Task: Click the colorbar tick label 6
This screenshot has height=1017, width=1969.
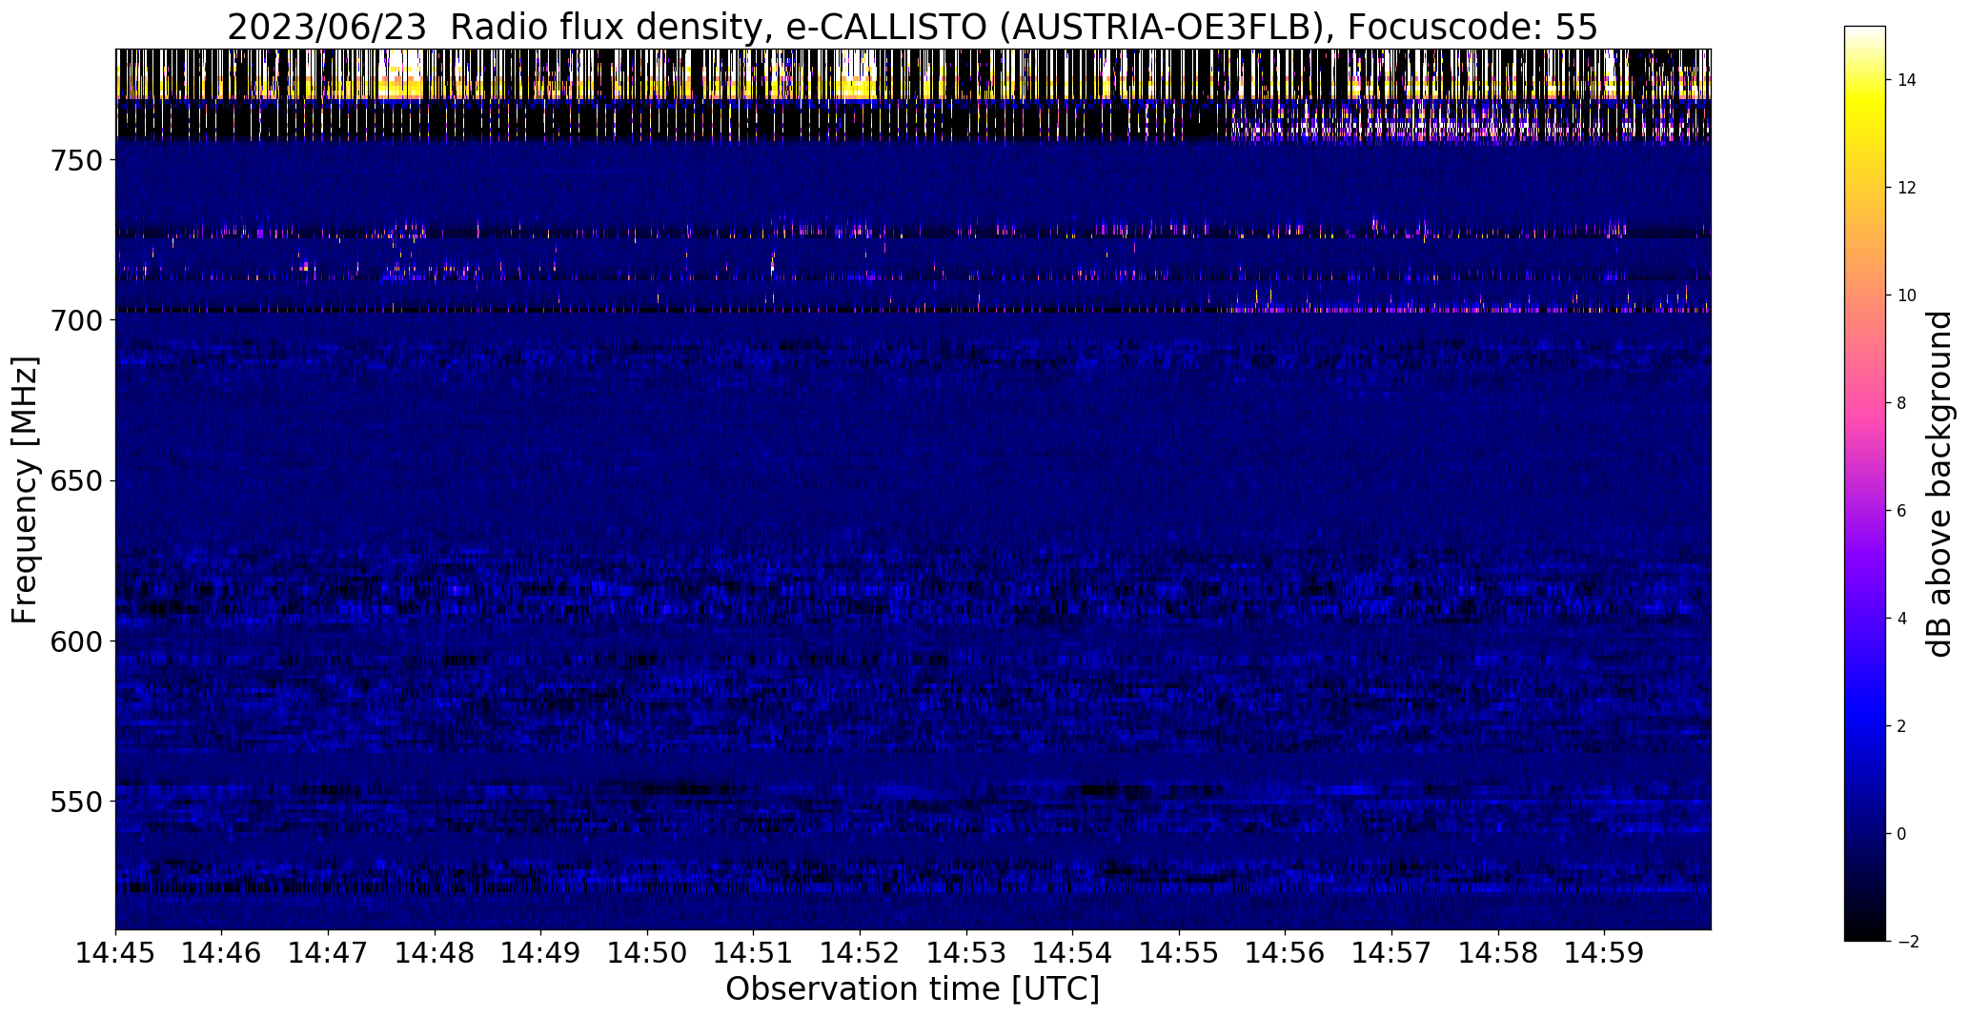Action: point(1901,511)
